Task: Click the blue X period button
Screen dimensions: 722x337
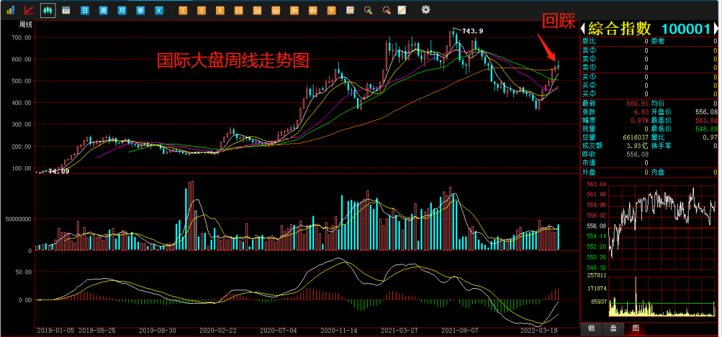Action: 159,9
